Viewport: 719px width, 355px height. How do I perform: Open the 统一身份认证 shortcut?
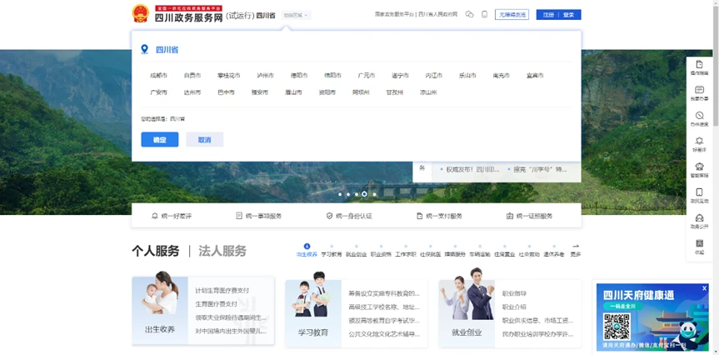349,216
